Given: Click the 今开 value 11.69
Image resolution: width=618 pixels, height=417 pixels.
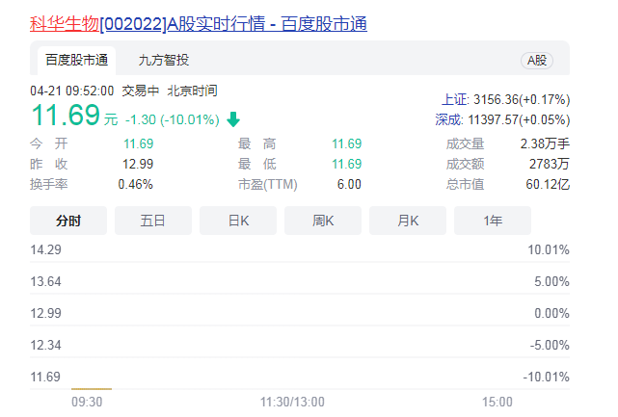Looking at the screenshot, I should tap(138, 143).
